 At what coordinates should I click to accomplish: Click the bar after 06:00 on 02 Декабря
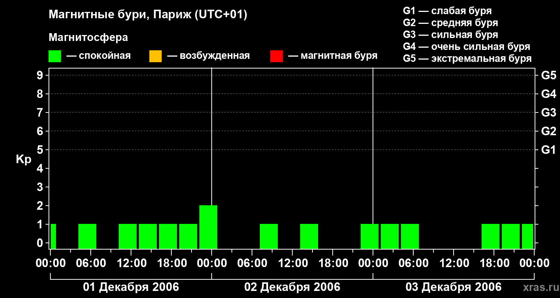(269, 236)
